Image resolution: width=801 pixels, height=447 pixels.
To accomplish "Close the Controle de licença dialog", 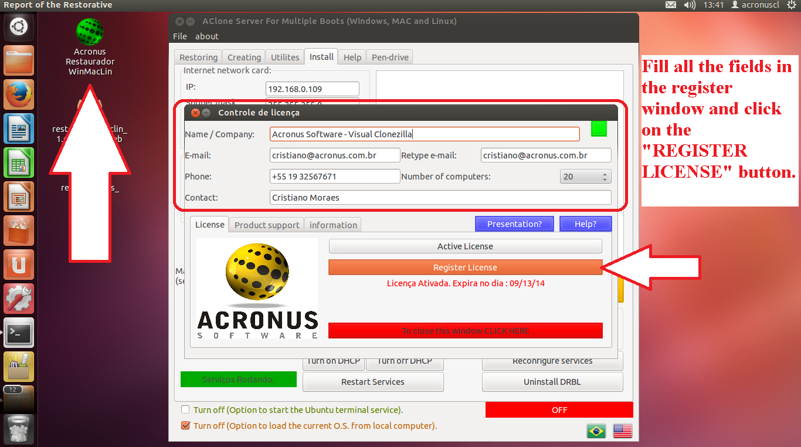I will [195, 113].
